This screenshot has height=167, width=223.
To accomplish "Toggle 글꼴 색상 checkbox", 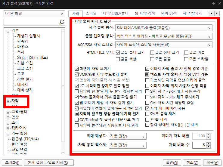I will [118, 59].
